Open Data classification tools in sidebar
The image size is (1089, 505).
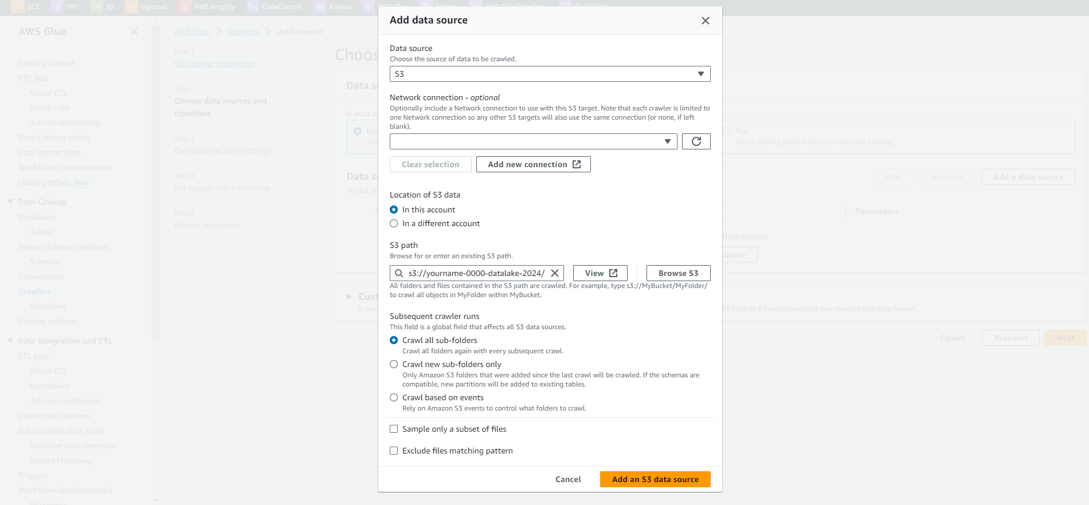61,431
